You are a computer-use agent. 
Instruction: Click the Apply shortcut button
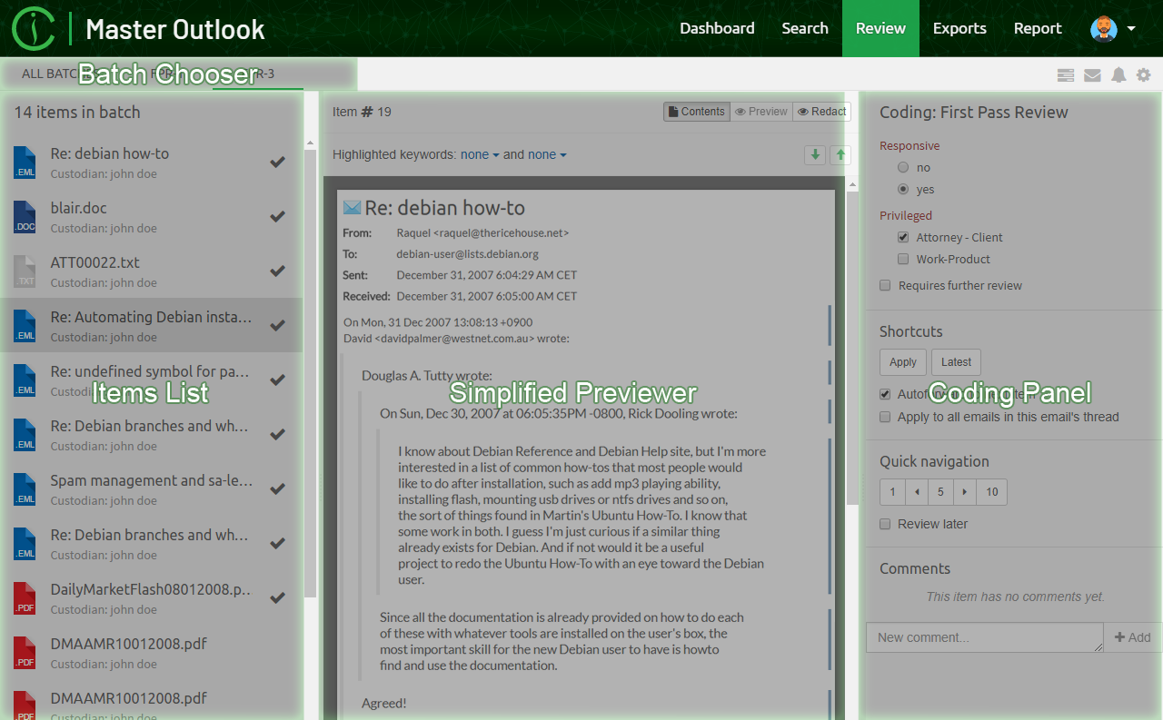click(902, 362)
